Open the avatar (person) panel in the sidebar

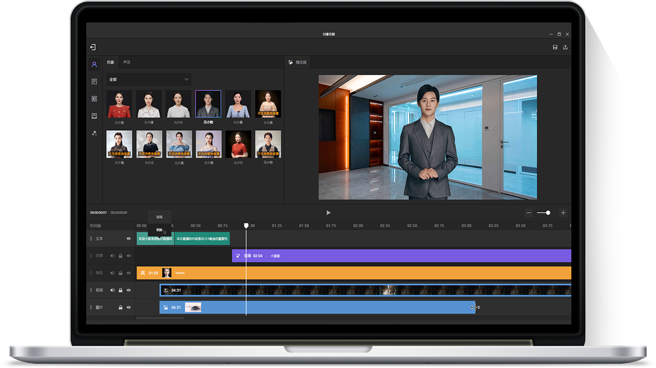click(94, 65)
